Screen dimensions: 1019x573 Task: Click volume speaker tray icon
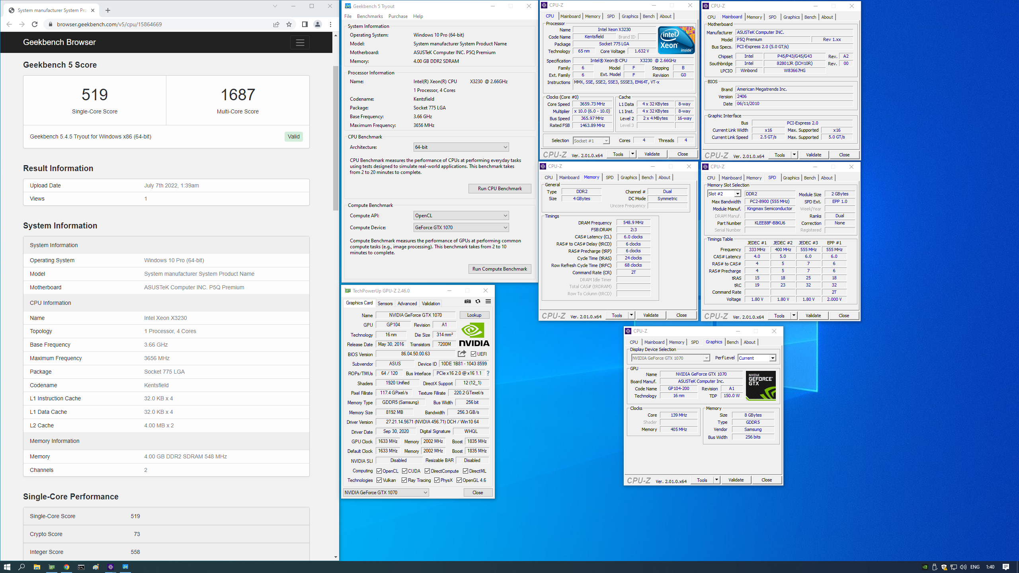coord(963,567)
